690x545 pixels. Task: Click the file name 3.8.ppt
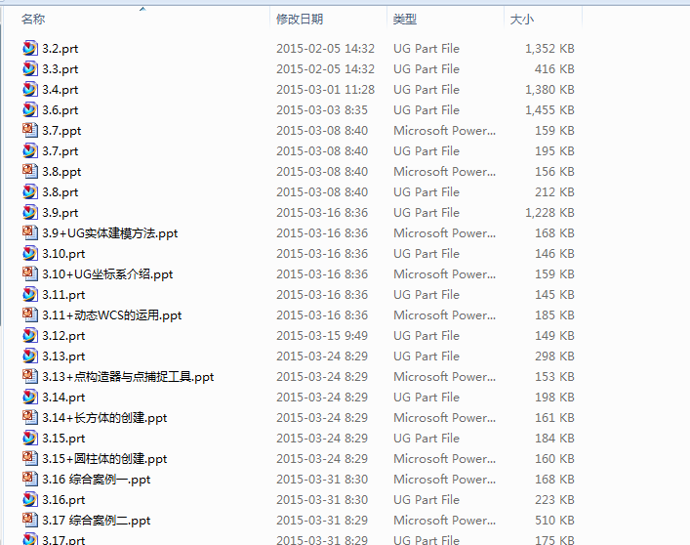62,172
